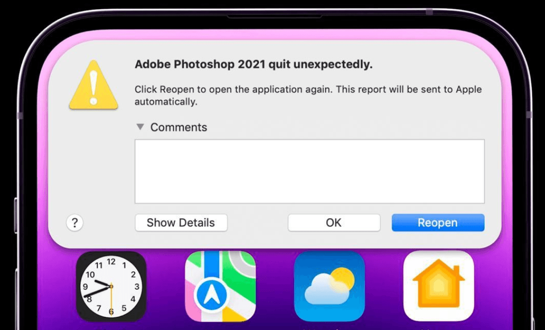Image resolution: width=545 pixels, height=330 pixels.
Task: Dismiss the crash dialog with OK
Action: 334,223
